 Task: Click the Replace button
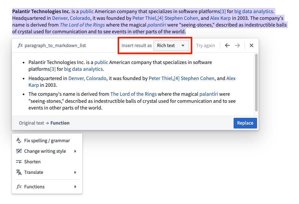pyautogui.click(x=245, y=123)
